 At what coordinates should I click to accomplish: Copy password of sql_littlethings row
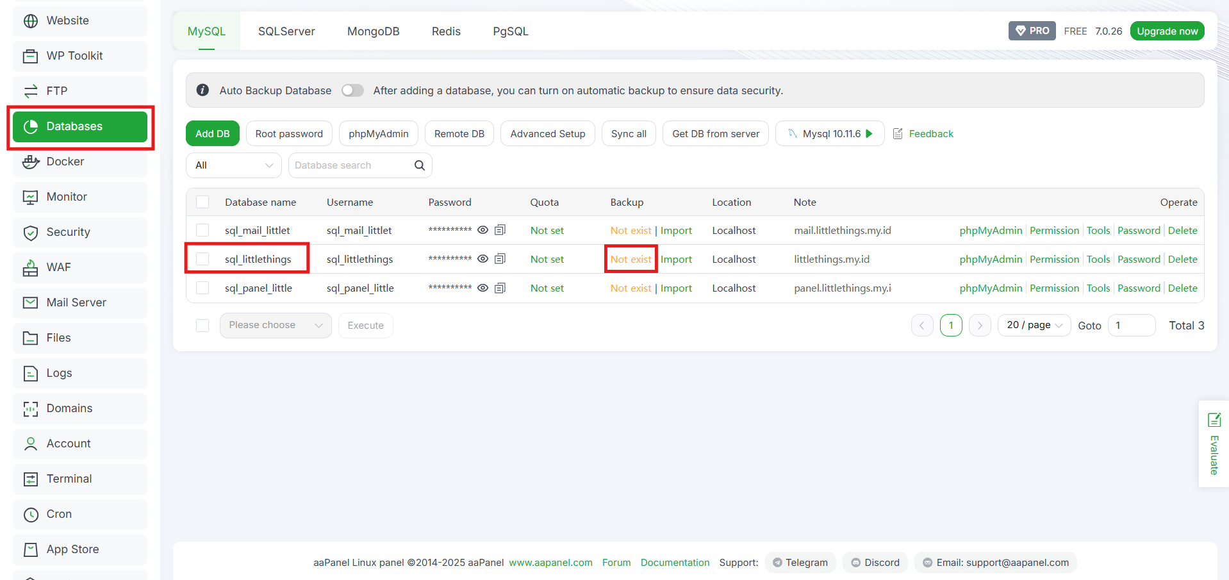(x=500, y=259)
